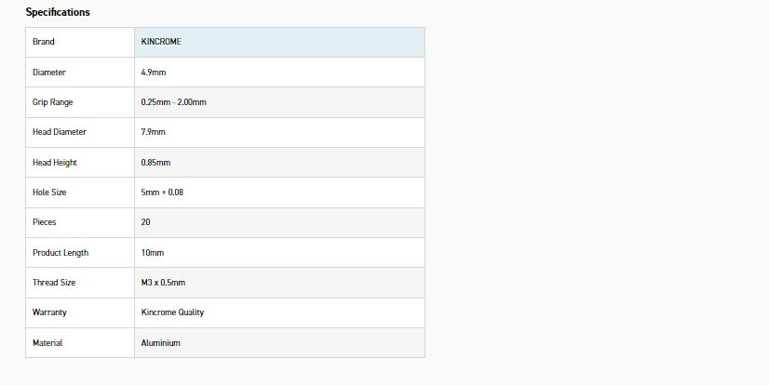Click the Brand row label
This screenshot has height=385, width=769.
pos(44,42)
